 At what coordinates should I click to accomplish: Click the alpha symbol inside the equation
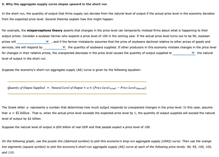tap(88, 88)
